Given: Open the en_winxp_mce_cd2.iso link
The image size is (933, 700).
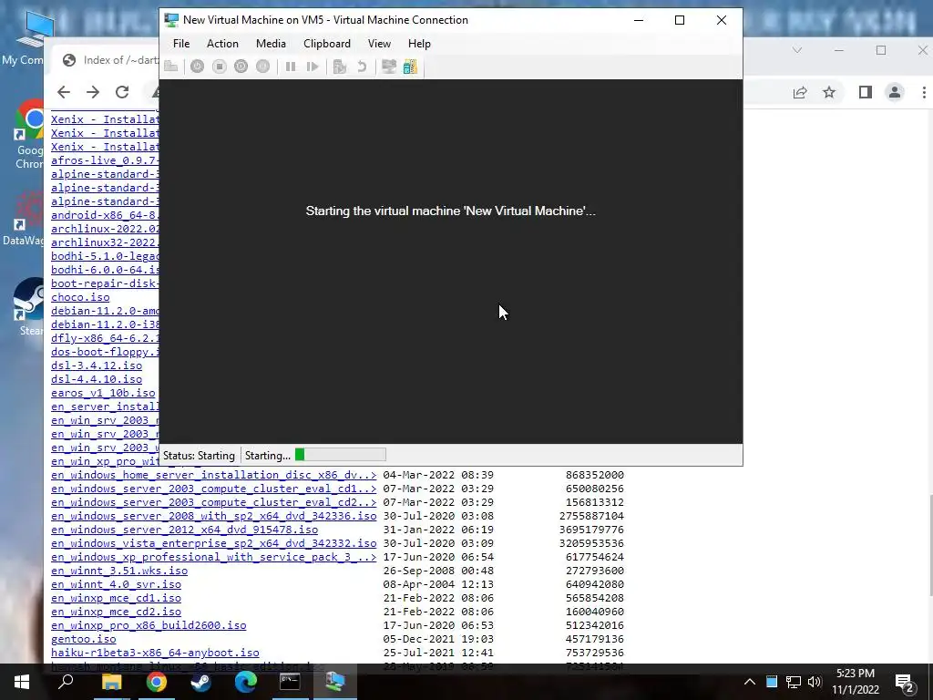Looking at the screenshot, I should [116, 612].
